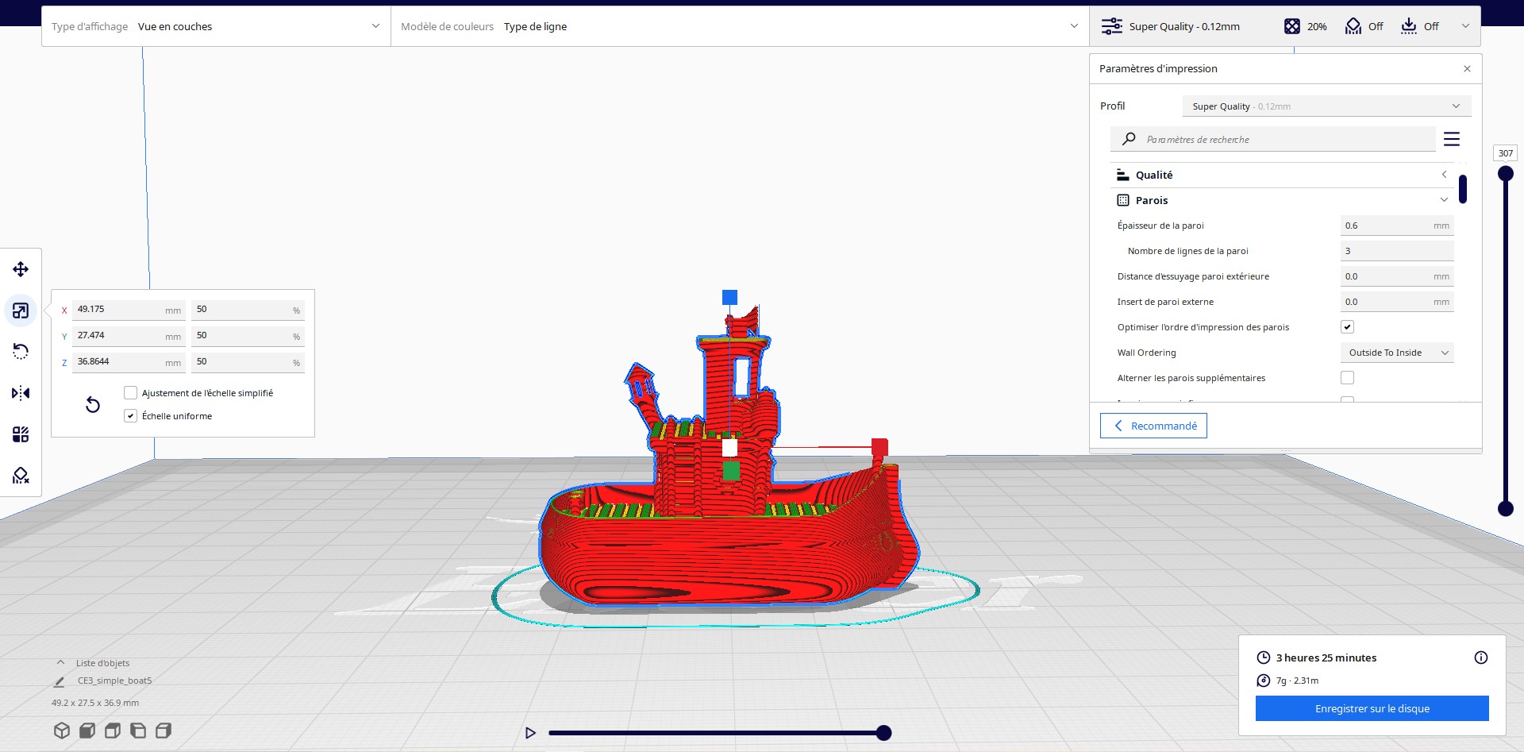Click Enregistrer sur le disque

pos(1372,708)
